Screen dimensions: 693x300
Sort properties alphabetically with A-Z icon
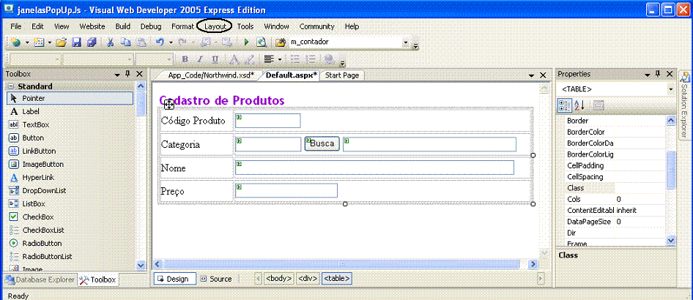[x=579, y=105]
